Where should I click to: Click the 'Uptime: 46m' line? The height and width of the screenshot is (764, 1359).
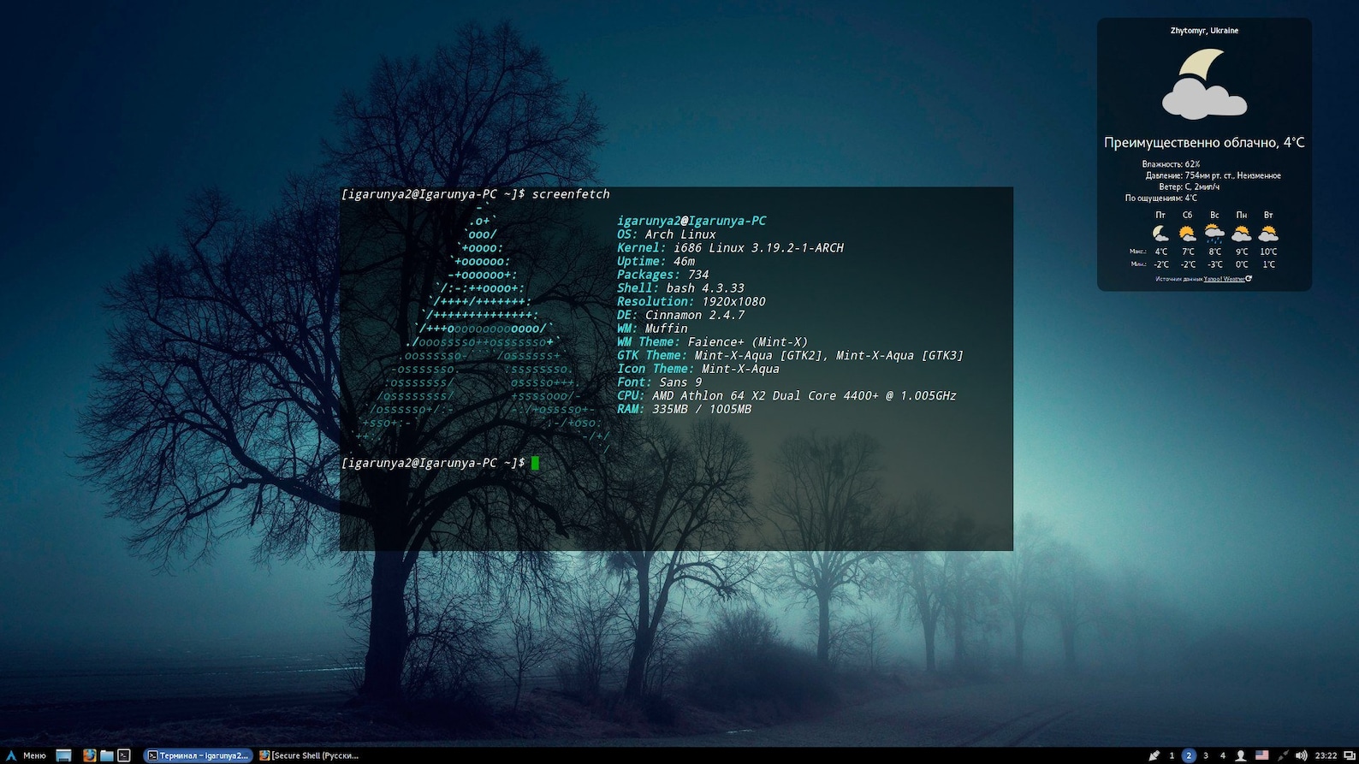[656, 262]
